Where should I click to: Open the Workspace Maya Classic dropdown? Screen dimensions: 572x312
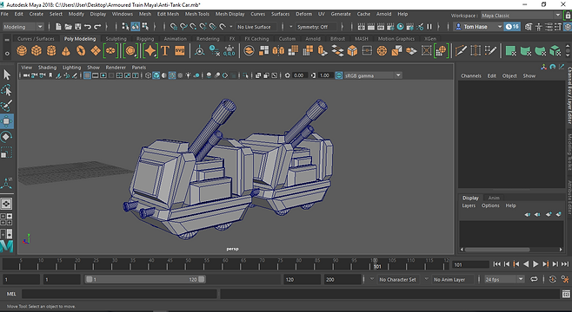click(521, 16)
